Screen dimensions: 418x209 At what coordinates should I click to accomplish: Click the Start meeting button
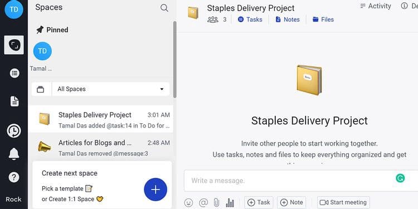point(343,203)
